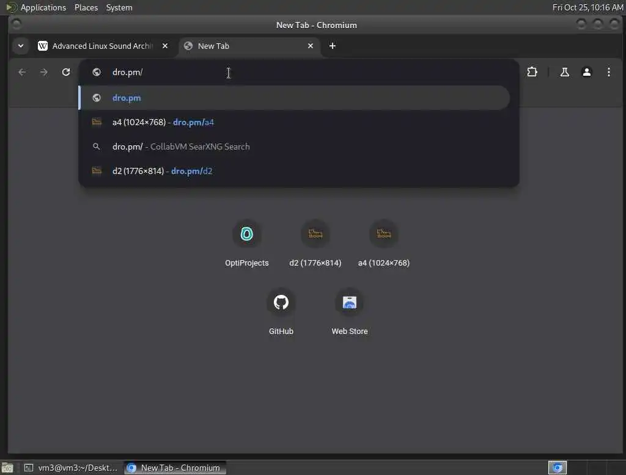Select the New Tab tab
Screen dimensions: 626x475
(x=249, y=46)
